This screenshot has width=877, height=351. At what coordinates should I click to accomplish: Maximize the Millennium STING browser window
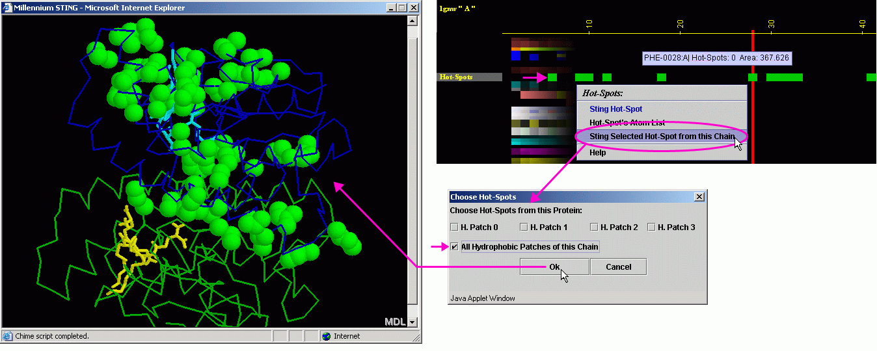pyautogui.click(x=401, y=8)
